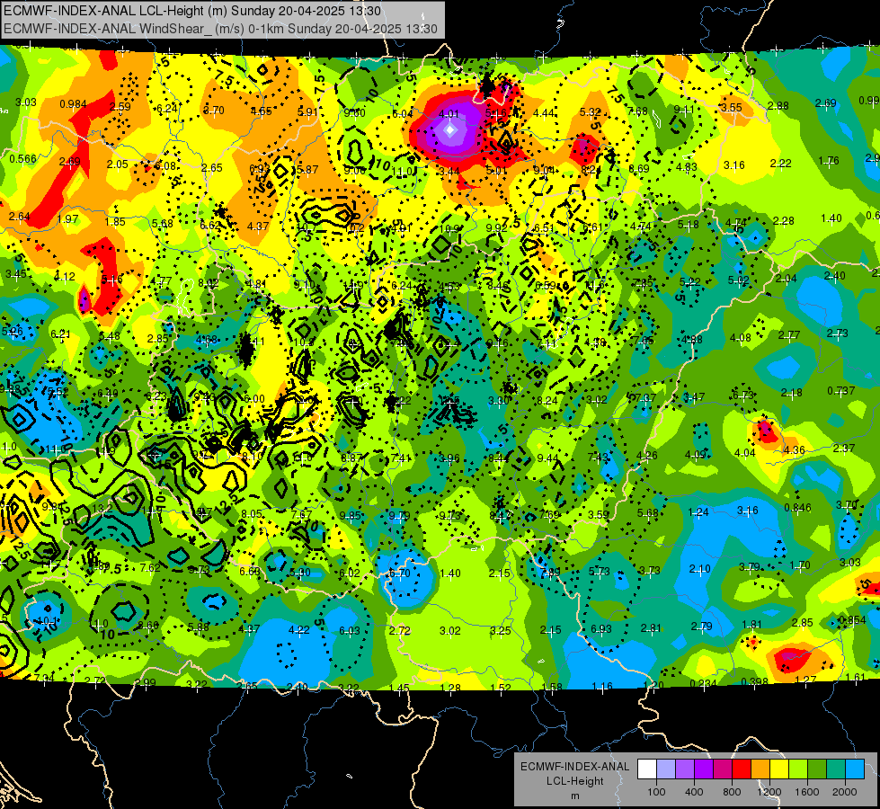Click the wind shear value 2.64
Image resolution: width=880 pixels, height=809 pixels.
click(19, 216)
